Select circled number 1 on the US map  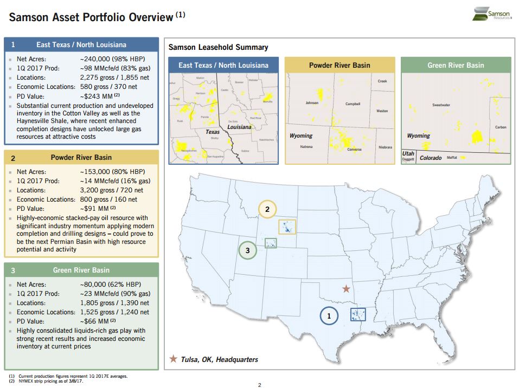coord(329,315)
